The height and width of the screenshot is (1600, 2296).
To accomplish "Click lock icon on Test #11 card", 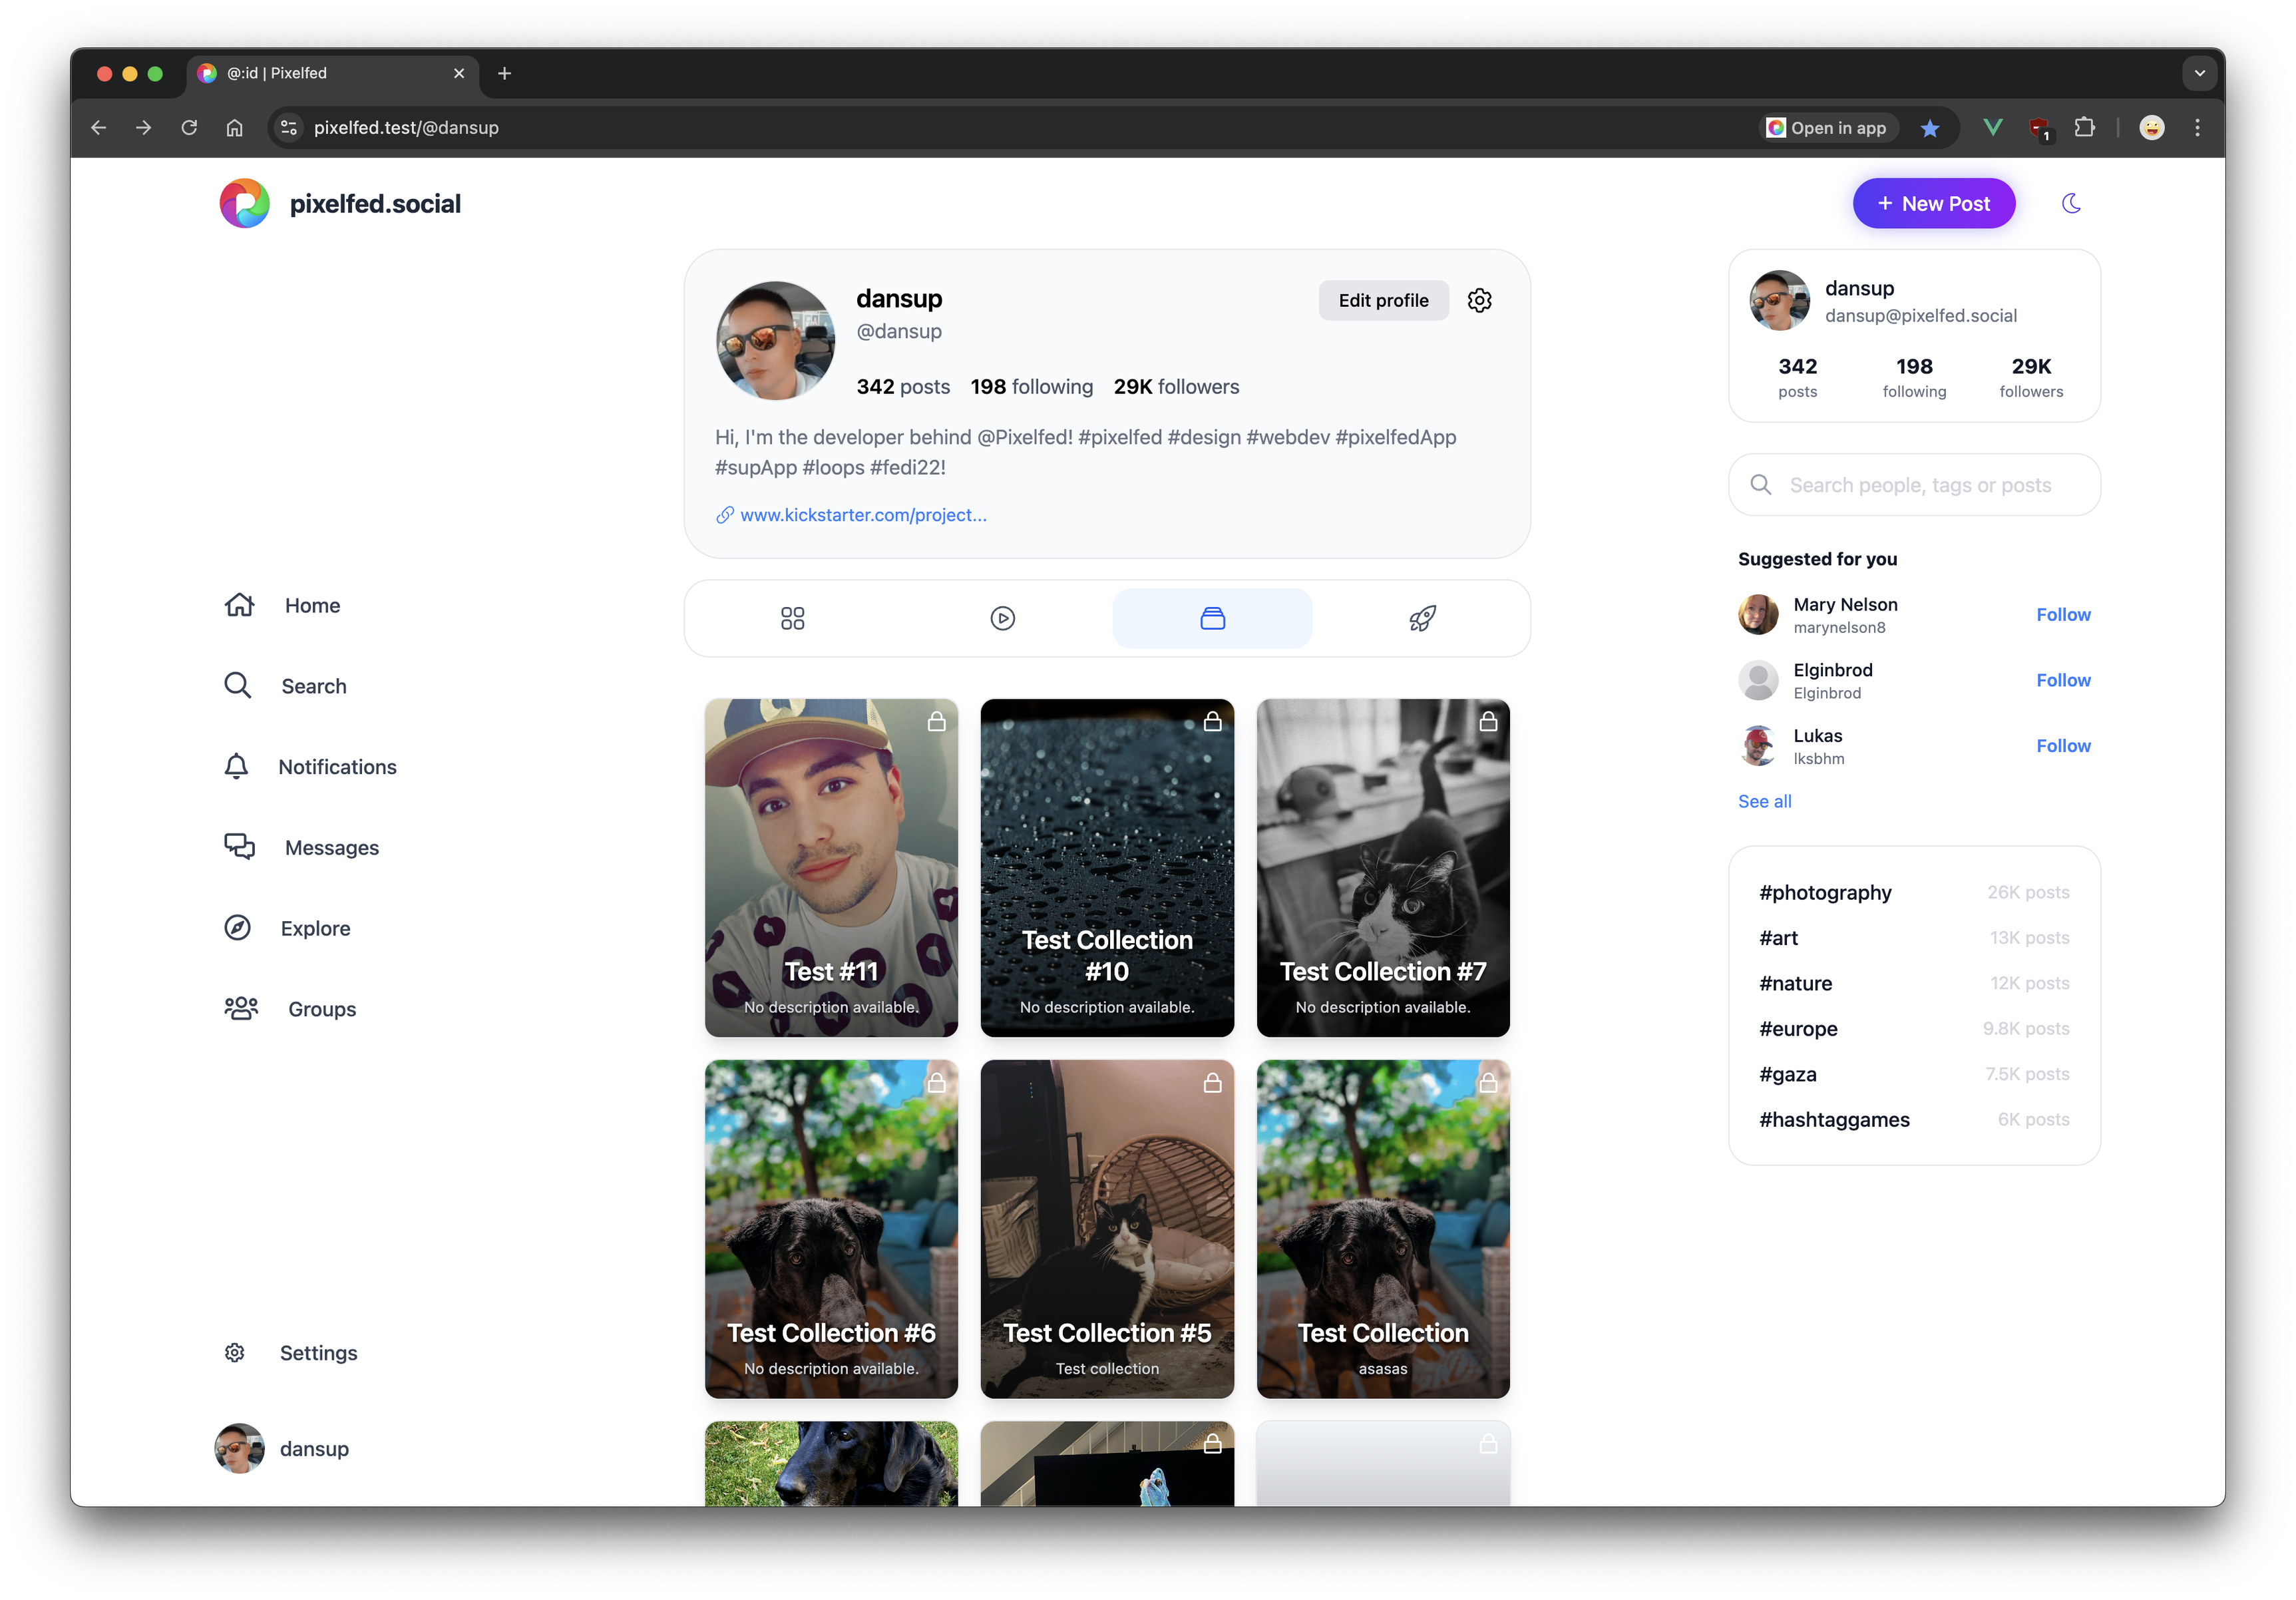I will (x=936, y=721).
